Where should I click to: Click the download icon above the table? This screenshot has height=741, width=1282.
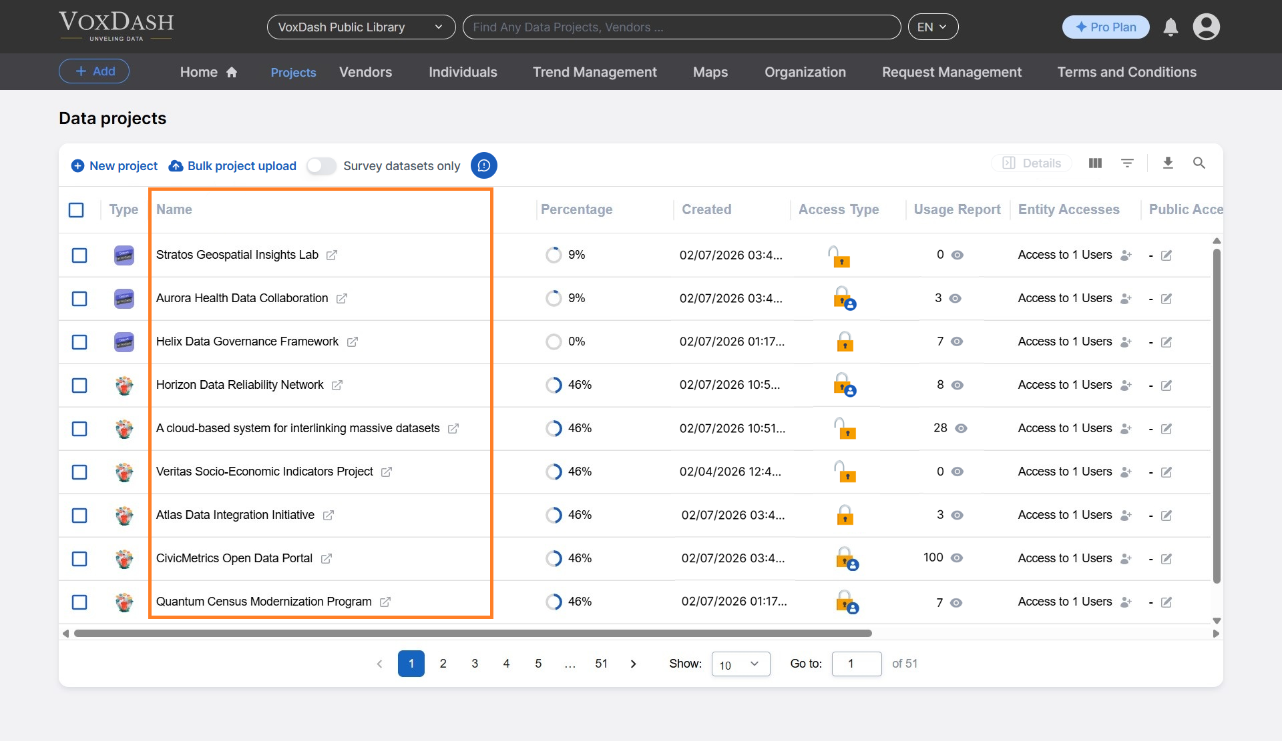pos(1168,163)
